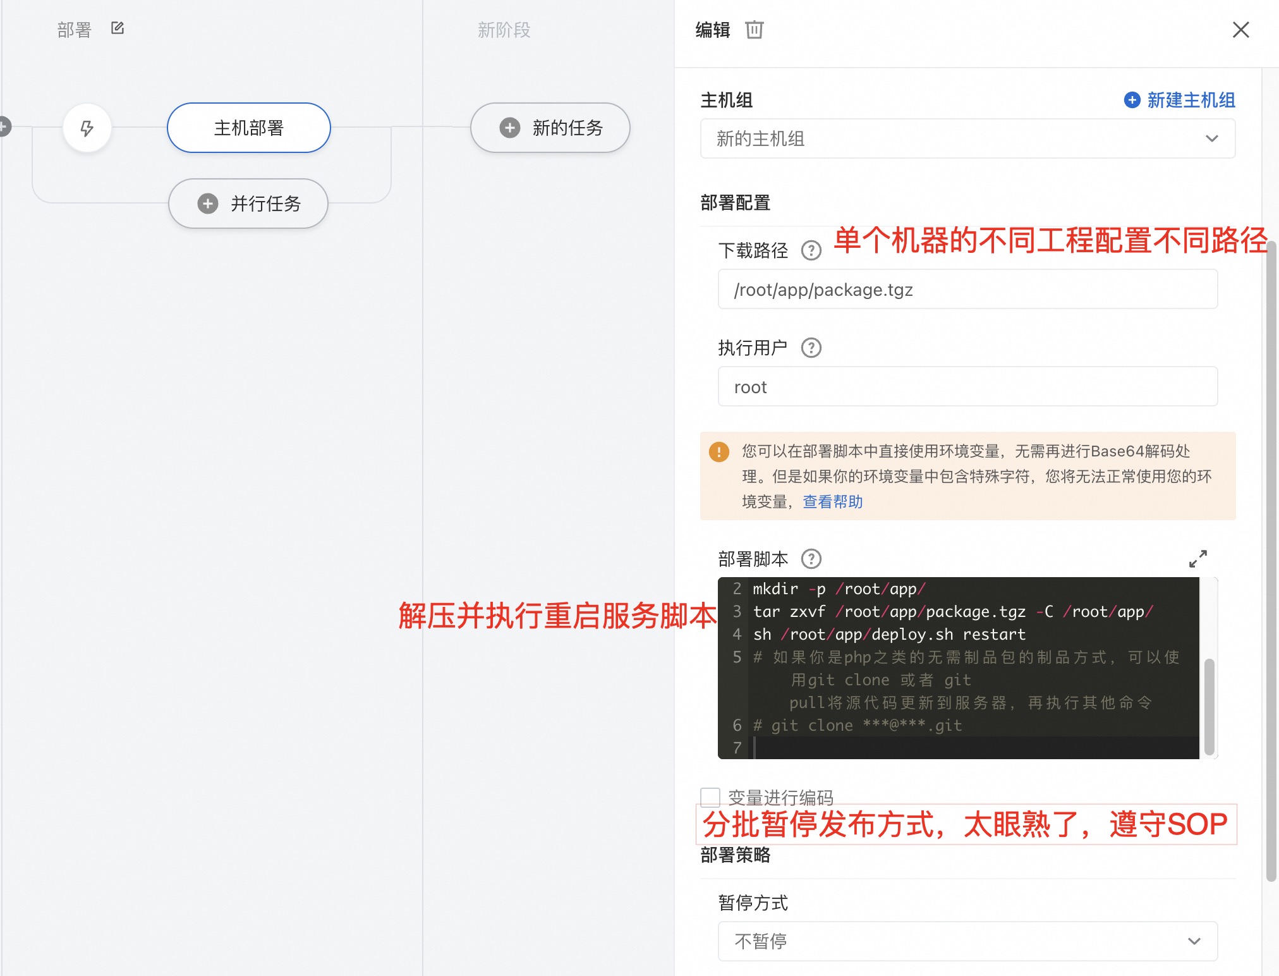Viewport: 1279px width, 976px height.
Task: Click the 部署配置 section heading
Action: tap(736, 203)
